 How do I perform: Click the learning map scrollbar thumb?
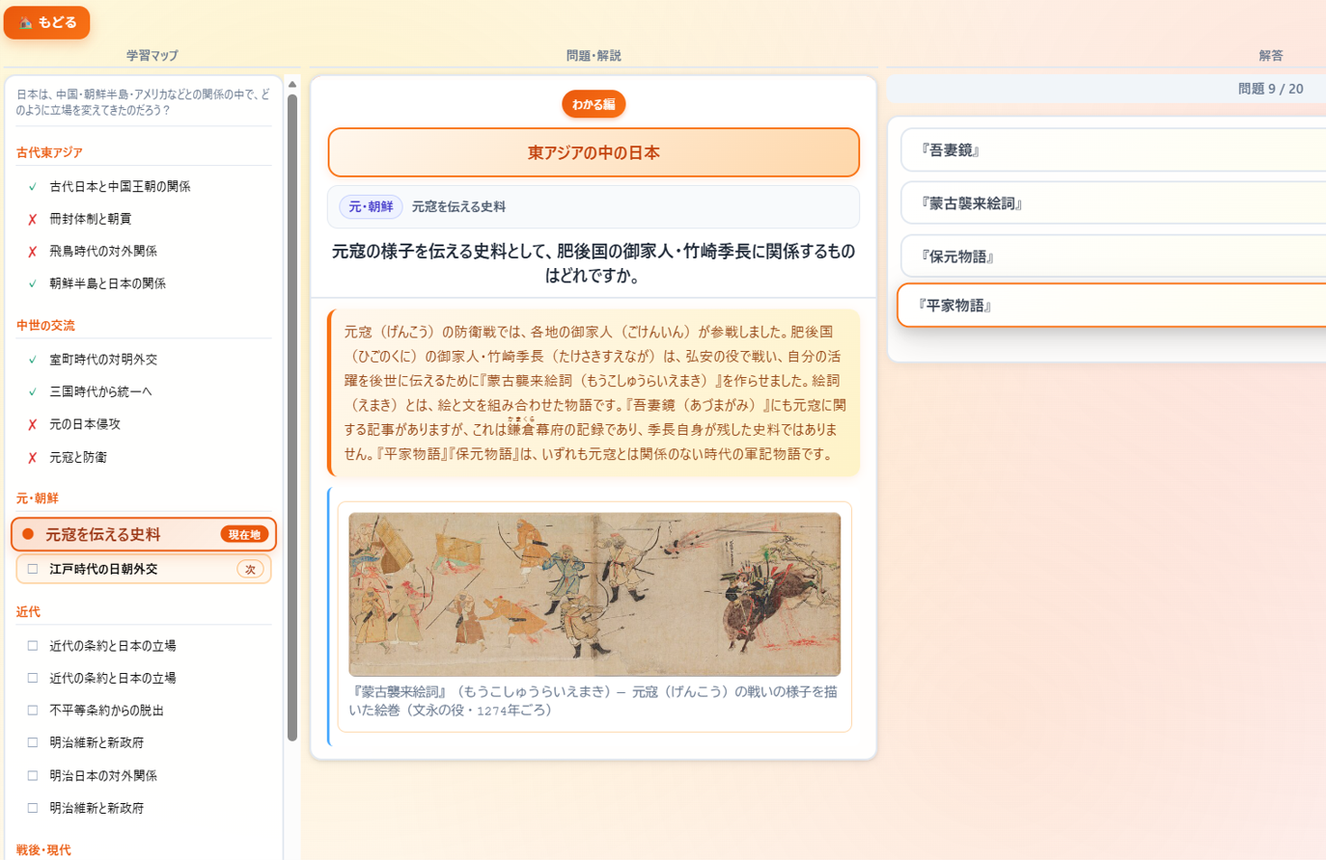[292, 417]
